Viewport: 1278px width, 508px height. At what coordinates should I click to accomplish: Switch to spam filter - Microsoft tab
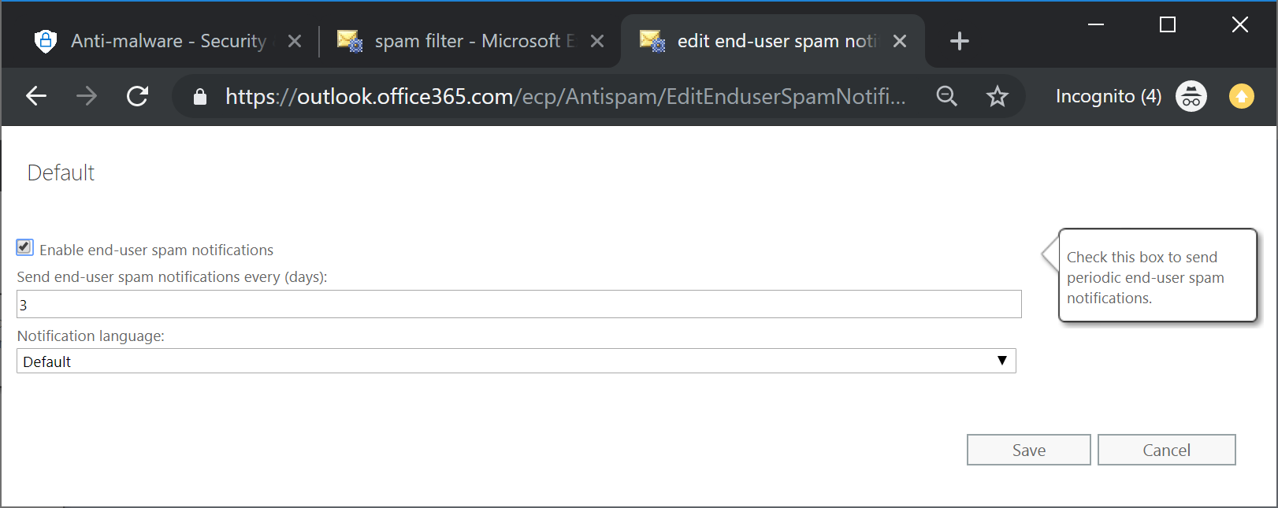[470, 41]
